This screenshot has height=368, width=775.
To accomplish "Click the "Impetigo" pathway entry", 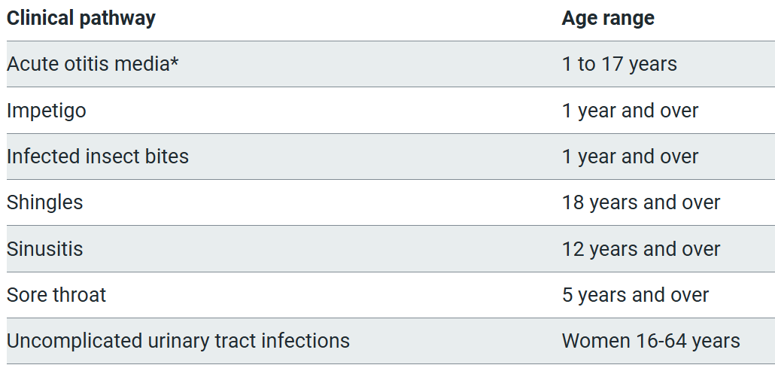I will click(47, 111).
